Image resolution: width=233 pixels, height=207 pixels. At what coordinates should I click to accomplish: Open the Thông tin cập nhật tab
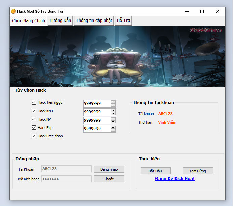[94, 20]
